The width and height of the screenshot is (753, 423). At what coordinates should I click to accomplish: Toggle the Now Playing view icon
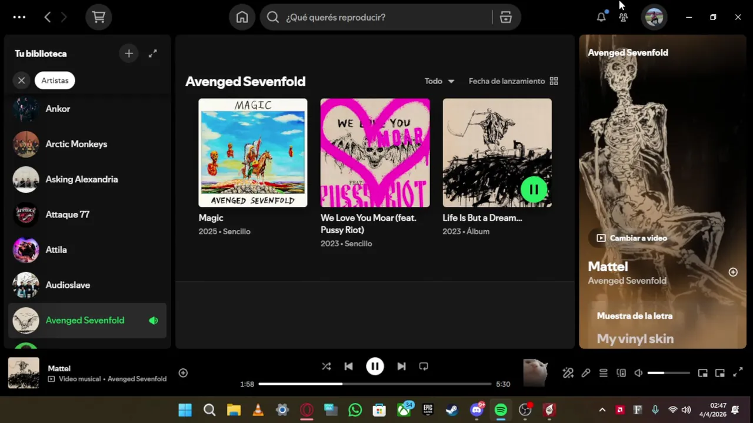click(x=720, y=373)
